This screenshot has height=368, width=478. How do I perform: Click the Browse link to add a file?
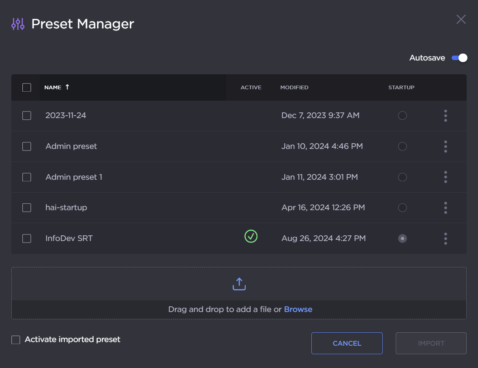coord(298,309)
